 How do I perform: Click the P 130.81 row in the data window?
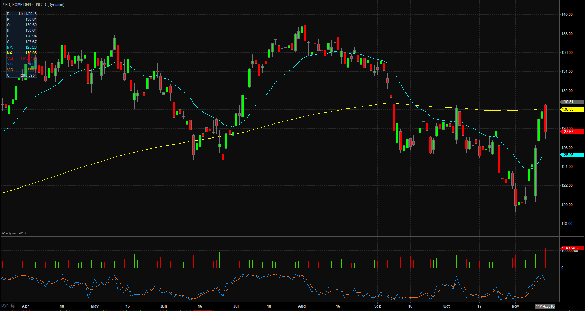click(x=22, y=20)
